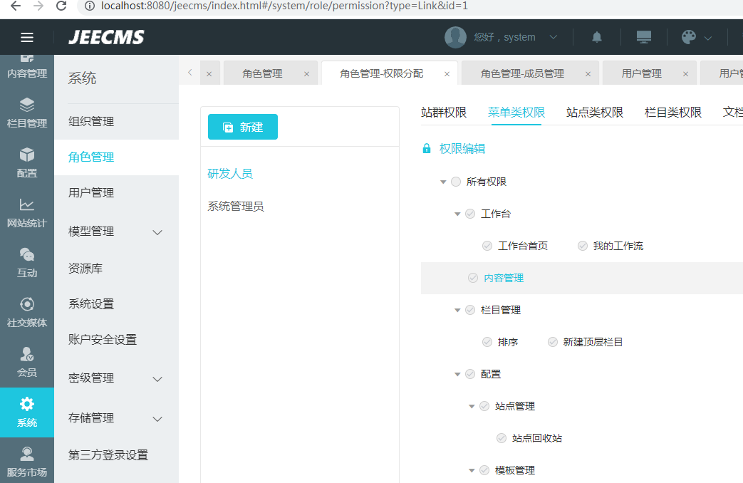Select the 系统管理员 role
Screen dimensions: 743x483
point(236,207)
